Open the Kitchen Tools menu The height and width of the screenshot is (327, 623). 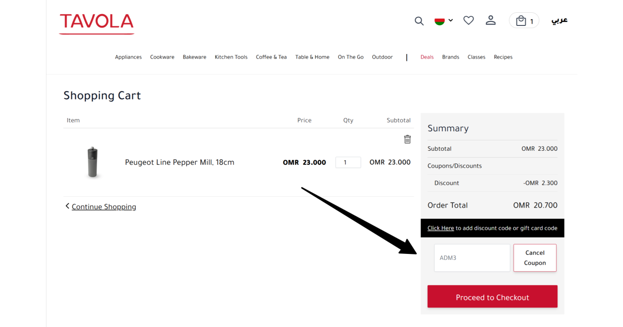231,57
